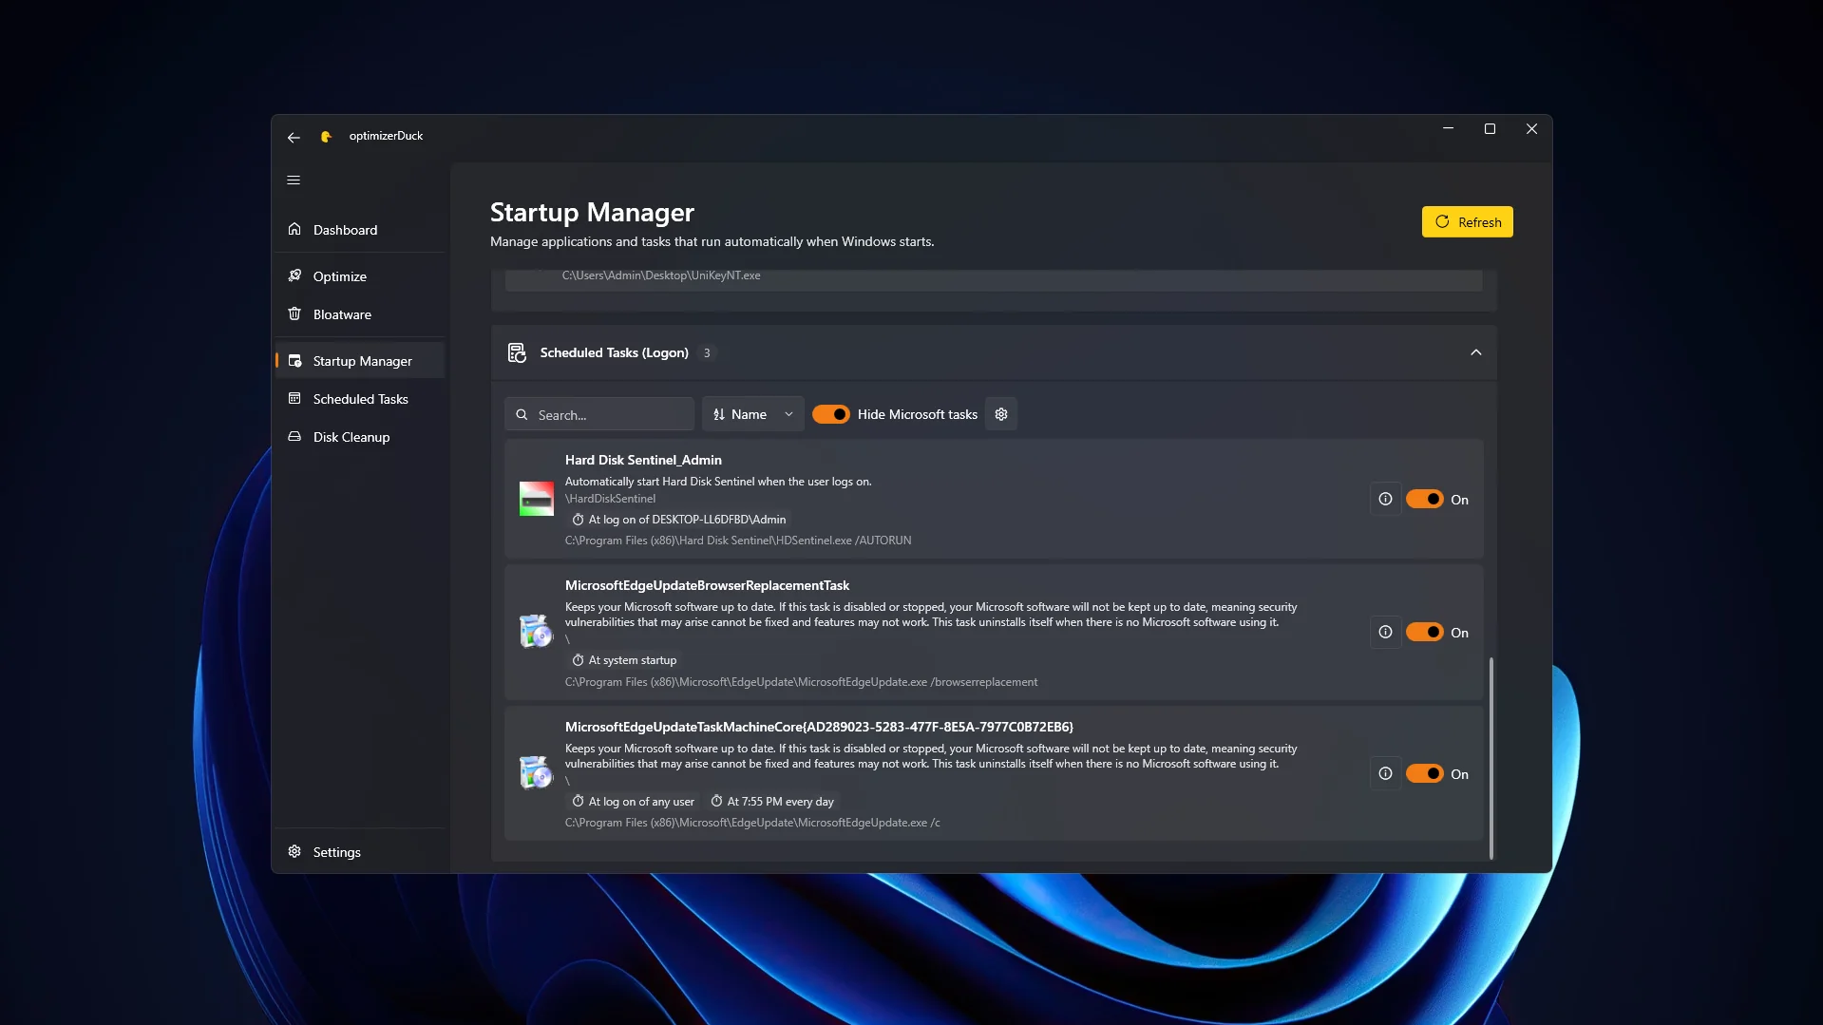Open the Dashboard page

tap(360, 230)
